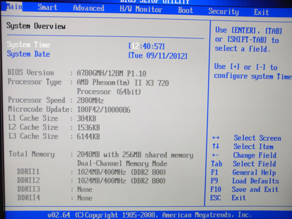Screen dimensions: 292x219
Task: Click the L2 Cache Size label
Action: (33, 127)
